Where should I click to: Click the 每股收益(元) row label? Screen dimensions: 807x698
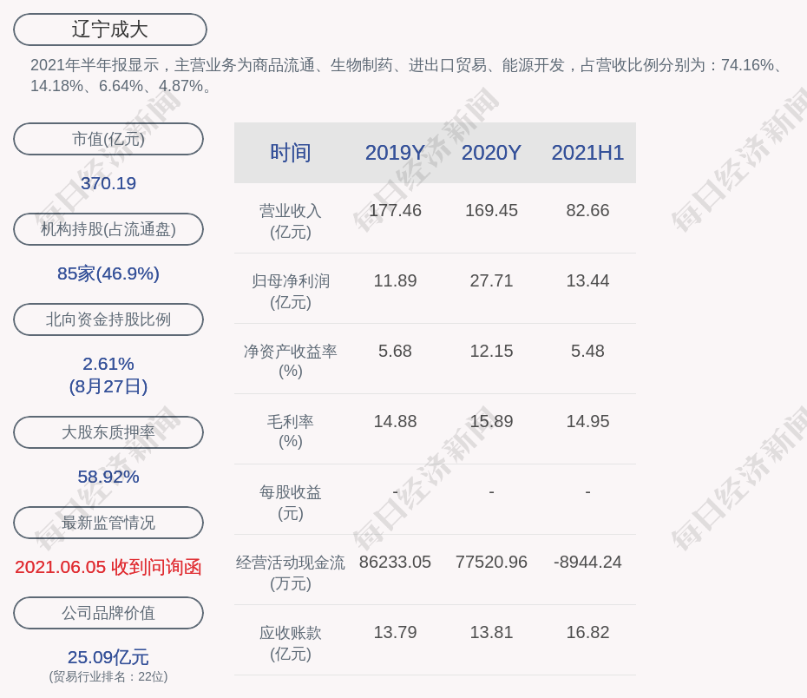[x=291, y=503]
